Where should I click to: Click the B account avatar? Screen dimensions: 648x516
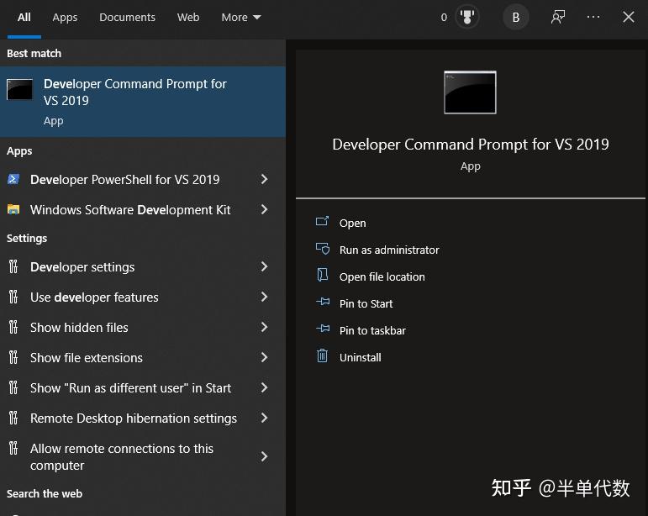coord(516,18)
